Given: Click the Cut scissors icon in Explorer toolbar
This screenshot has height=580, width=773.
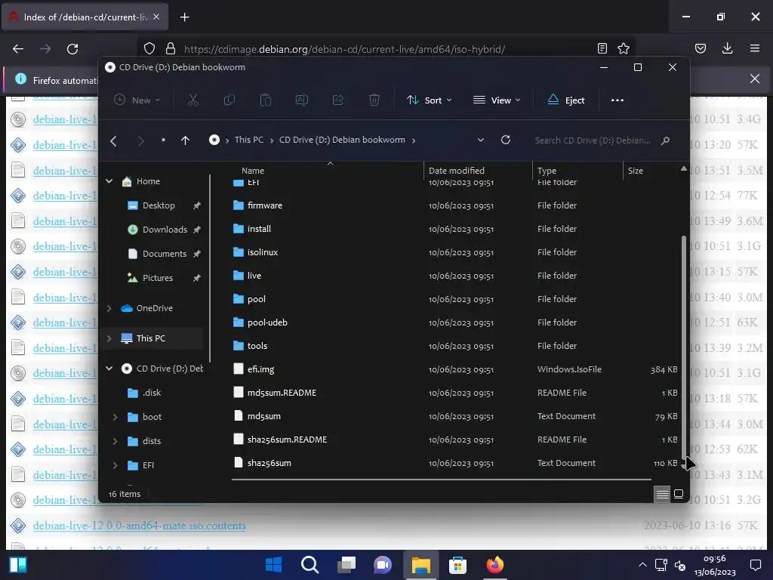Looking at the screenshot, I should pyautogui.click(x=193, y=100).
